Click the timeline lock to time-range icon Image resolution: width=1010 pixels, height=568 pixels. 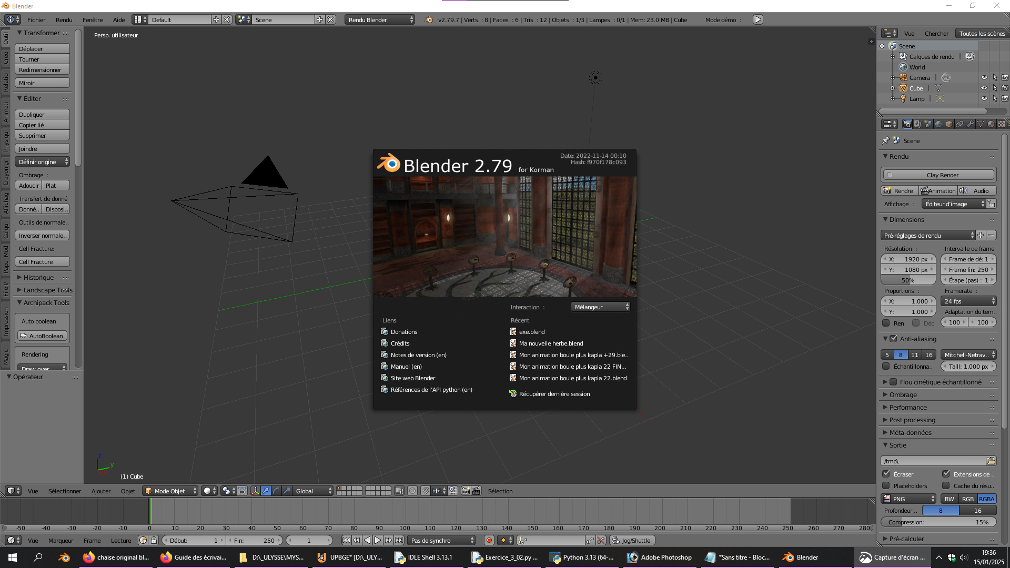tap(154, 540)
